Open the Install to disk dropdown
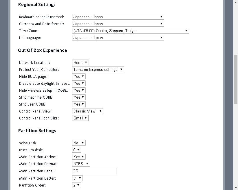Screen dimensions: 238x190 click(76, 150)
